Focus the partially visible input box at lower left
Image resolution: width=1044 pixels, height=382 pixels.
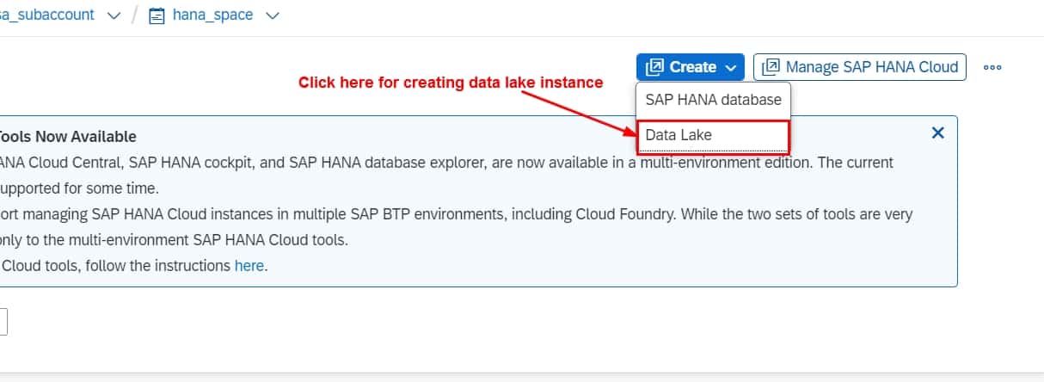(x=3, y=322)
